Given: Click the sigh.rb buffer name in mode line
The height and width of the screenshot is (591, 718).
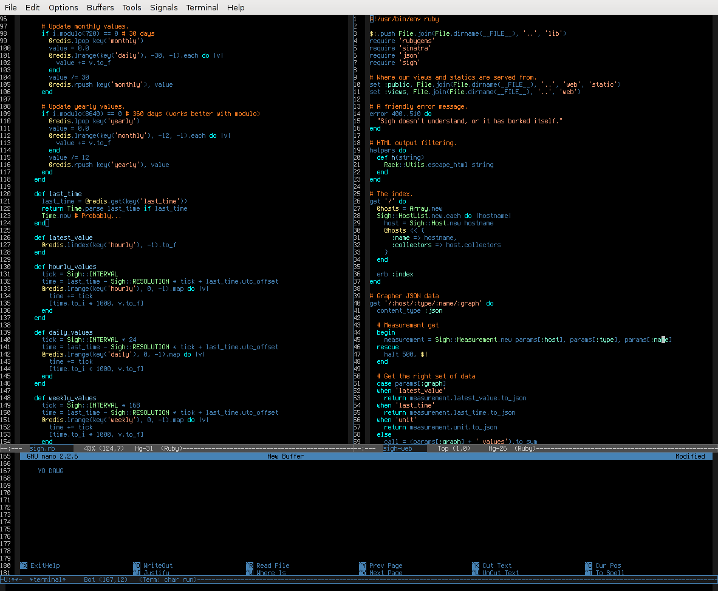Looking at the screenshot, I should tap(42, 448).
